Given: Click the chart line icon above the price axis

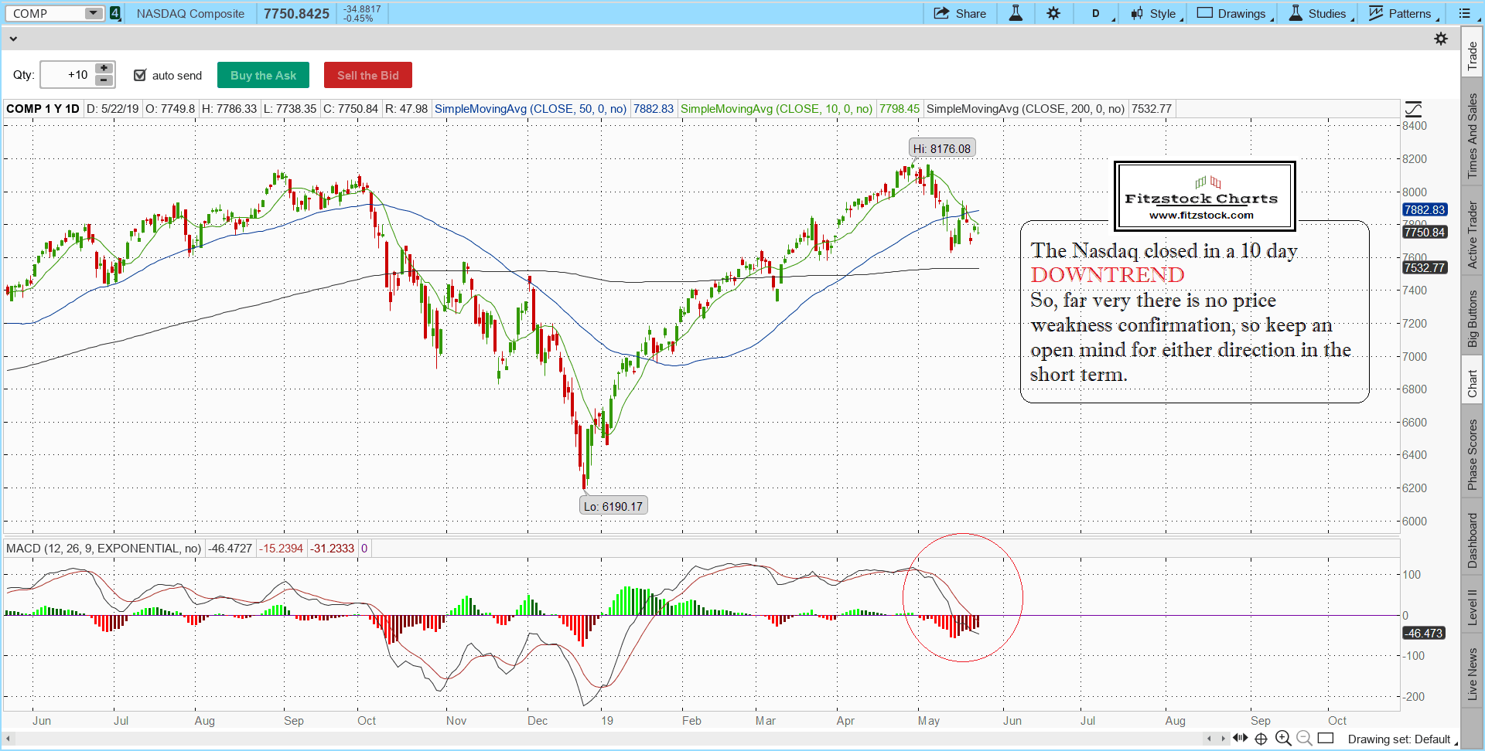Looking at the screenshot, I should [1413, 109].
